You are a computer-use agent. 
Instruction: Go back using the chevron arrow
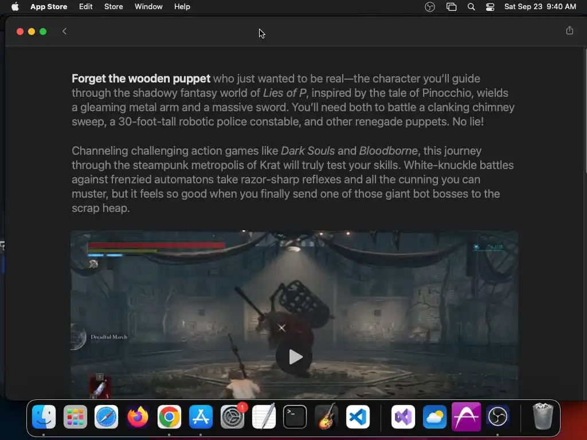[64, 32]
